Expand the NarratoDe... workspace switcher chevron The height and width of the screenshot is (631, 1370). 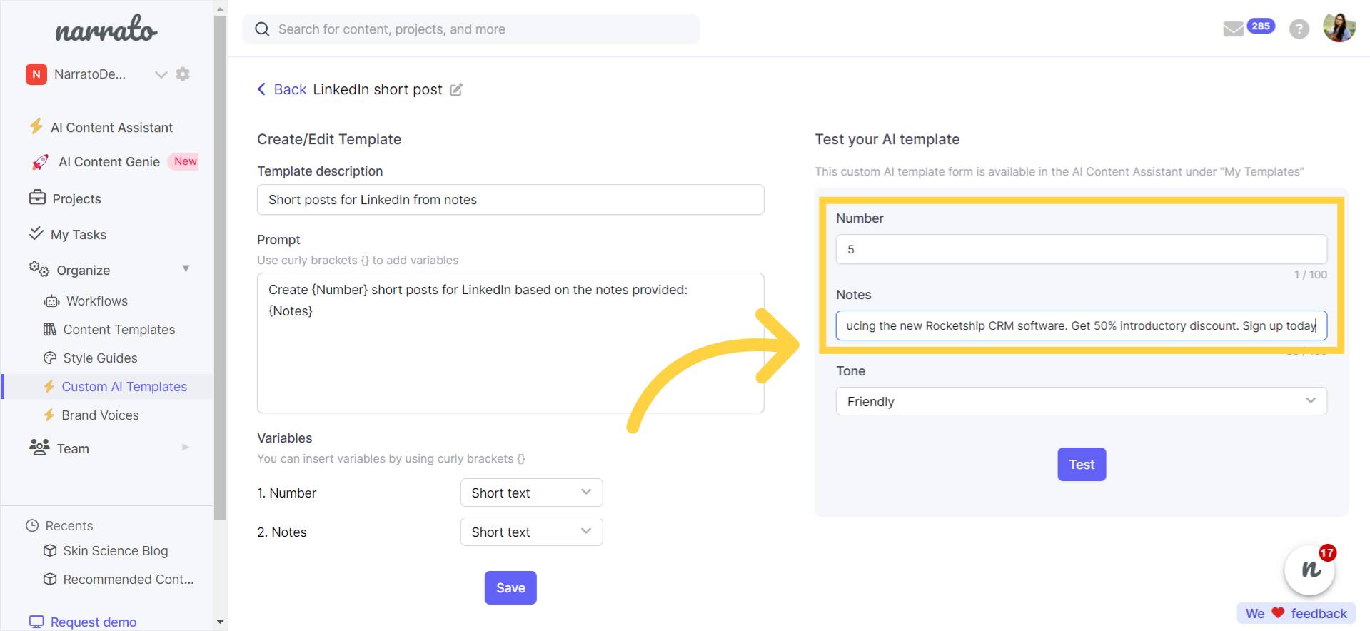coord(161,74)
